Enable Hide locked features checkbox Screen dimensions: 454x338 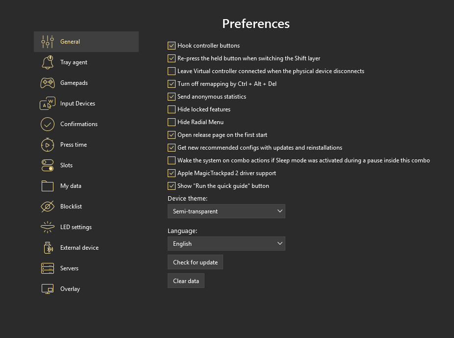[x=172, y=109]
